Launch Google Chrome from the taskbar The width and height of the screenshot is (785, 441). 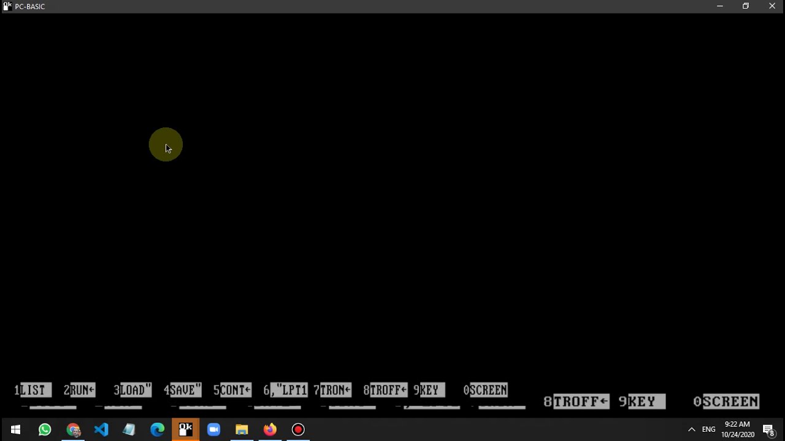(x=73, y=429)
